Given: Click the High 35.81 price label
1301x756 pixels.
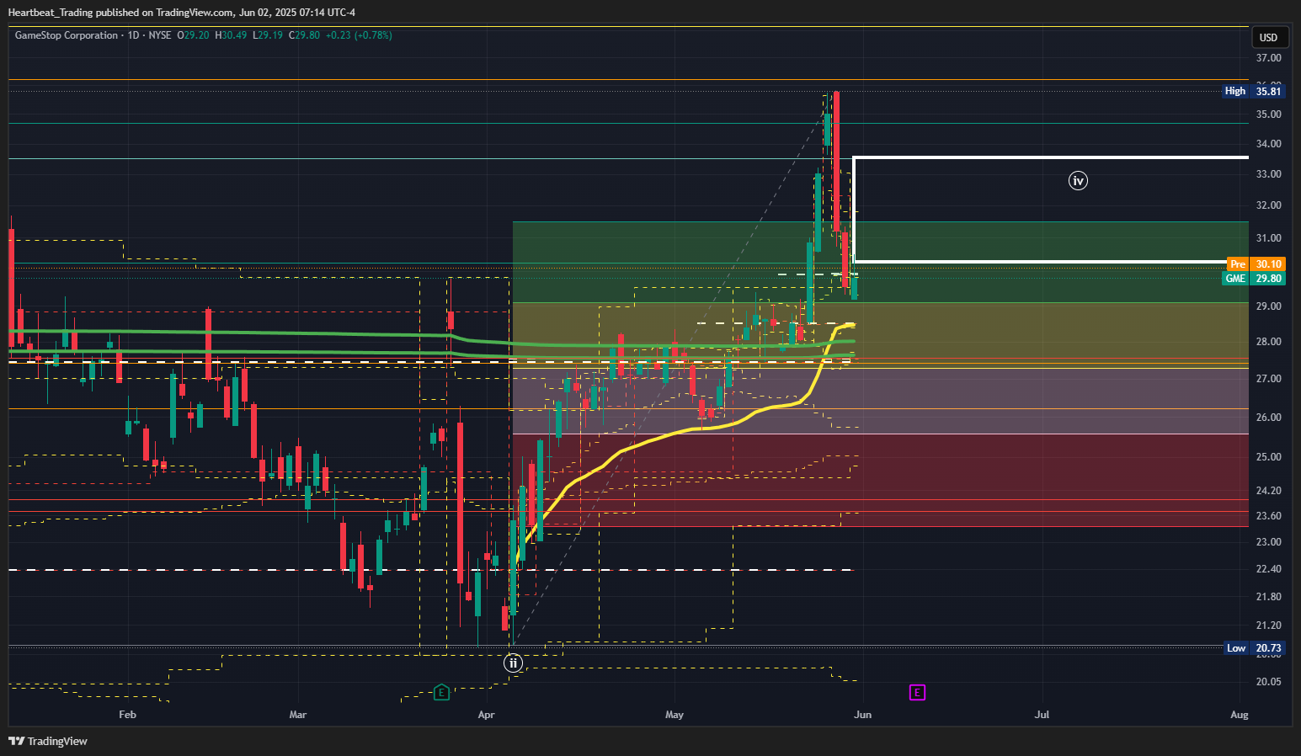Looking at the screenshot, I should (1253, 91).
